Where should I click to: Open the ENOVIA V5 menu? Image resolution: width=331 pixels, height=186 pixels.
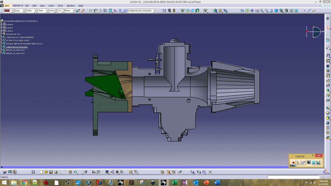click(x=18, y=6)
